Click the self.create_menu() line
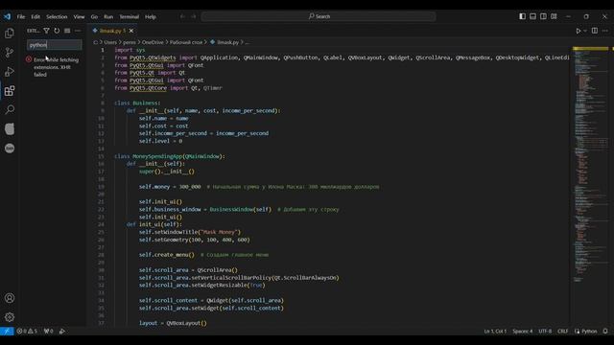614x345 pixels. [203, 255]
